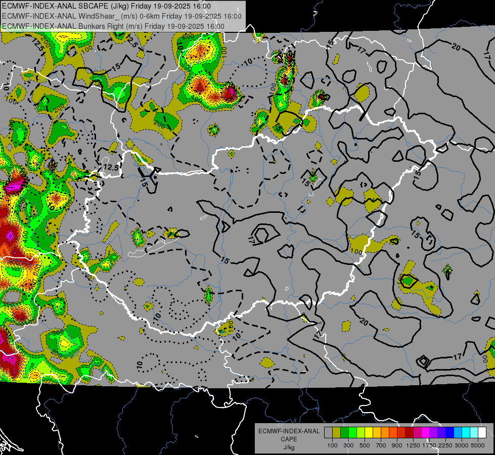The width and height of the screenshot is (495, 455).
Task: Pick the cyan legend swatch
Action: [x=466, y=433]
